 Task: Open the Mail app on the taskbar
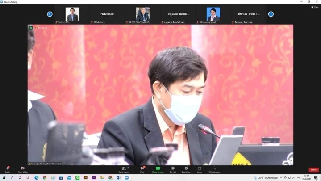(x=69, y=177)
